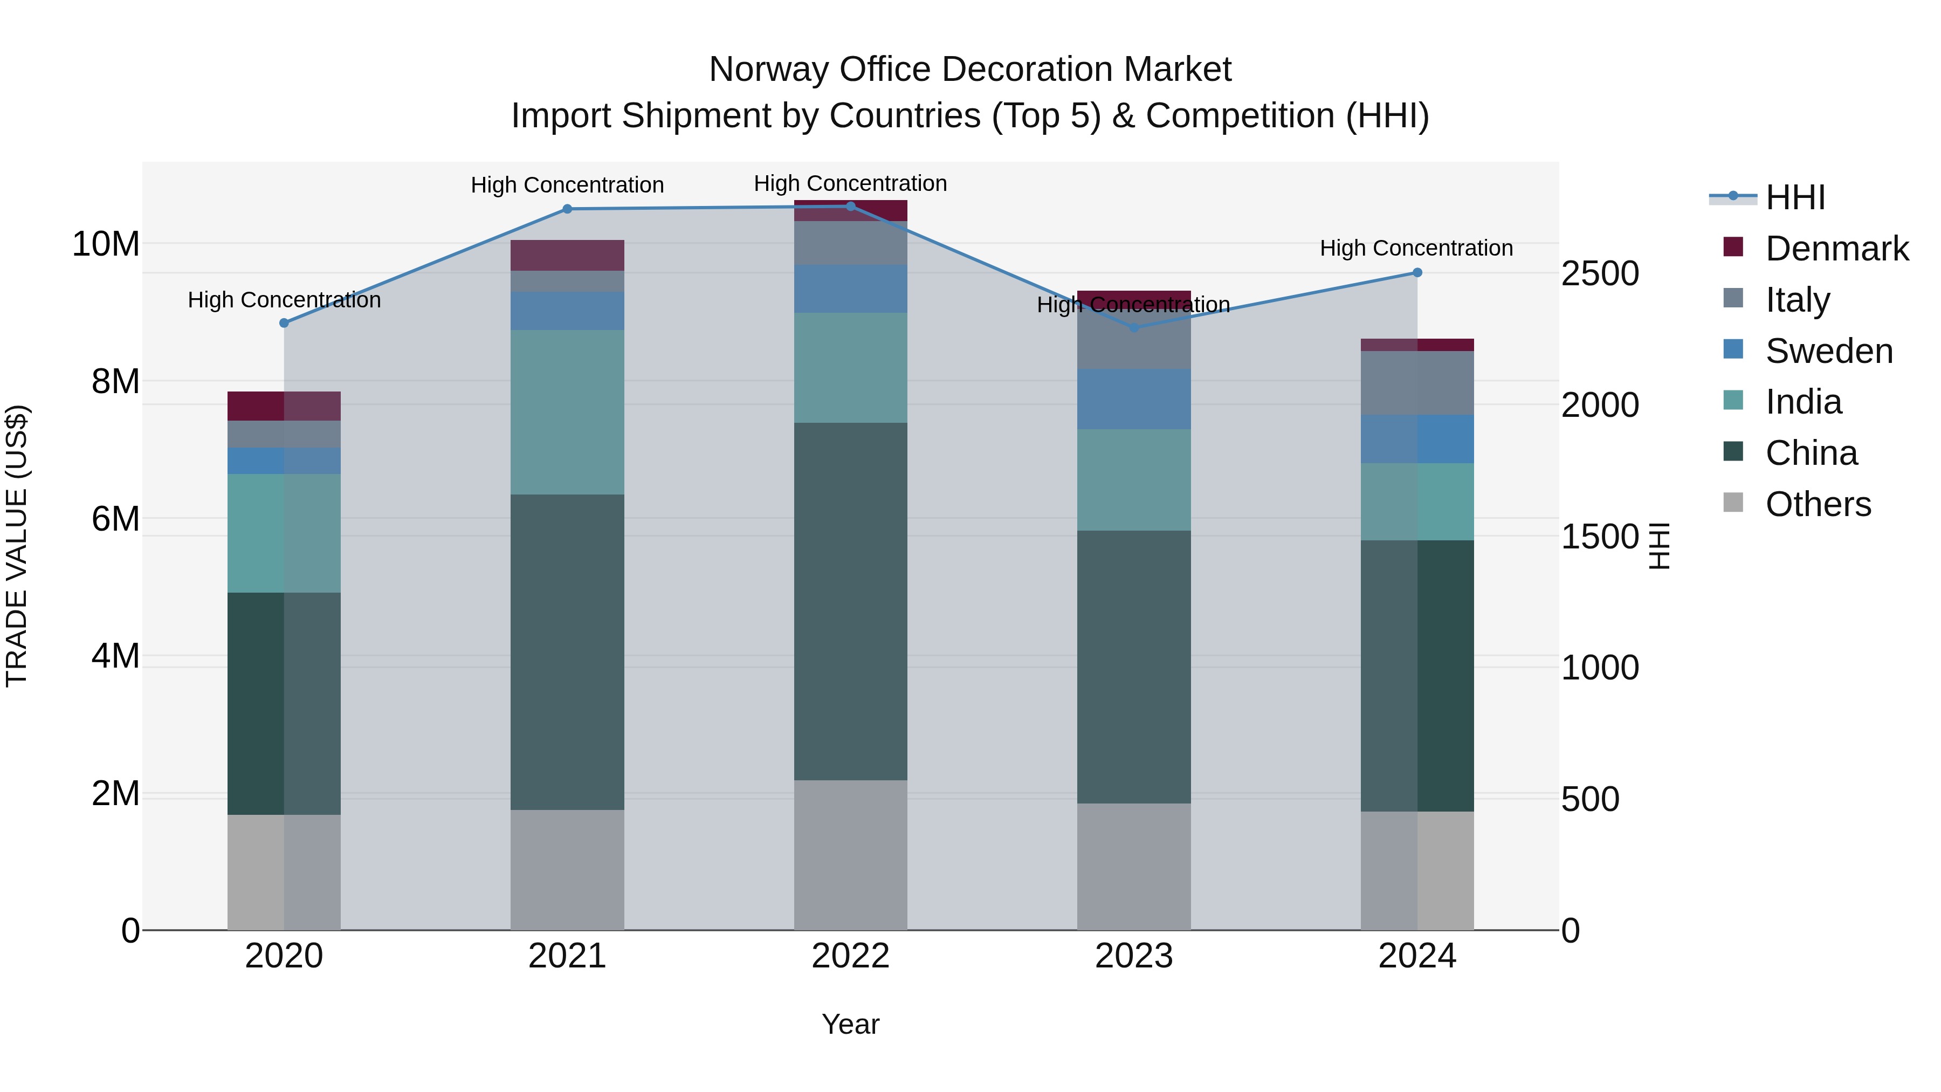Select the HHI data point for 2021
This screenshot has width=1941, height=1092.
(567, 210)
